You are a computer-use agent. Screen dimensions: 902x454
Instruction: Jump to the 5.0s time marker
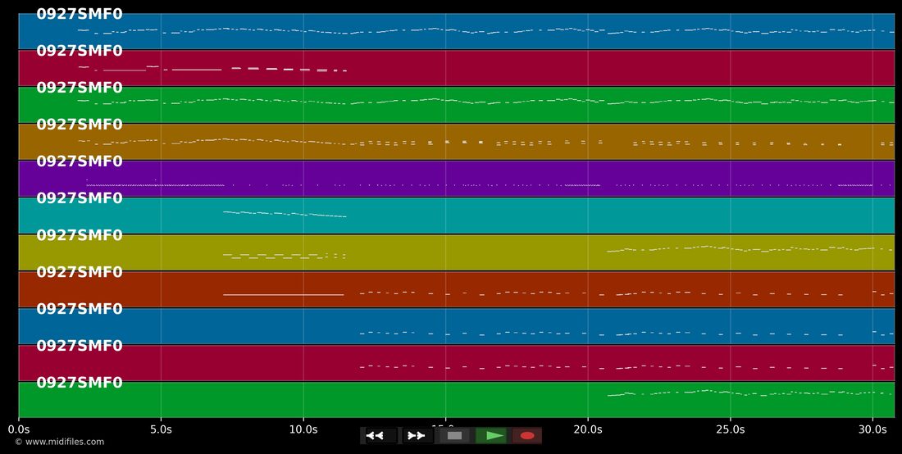161,429
